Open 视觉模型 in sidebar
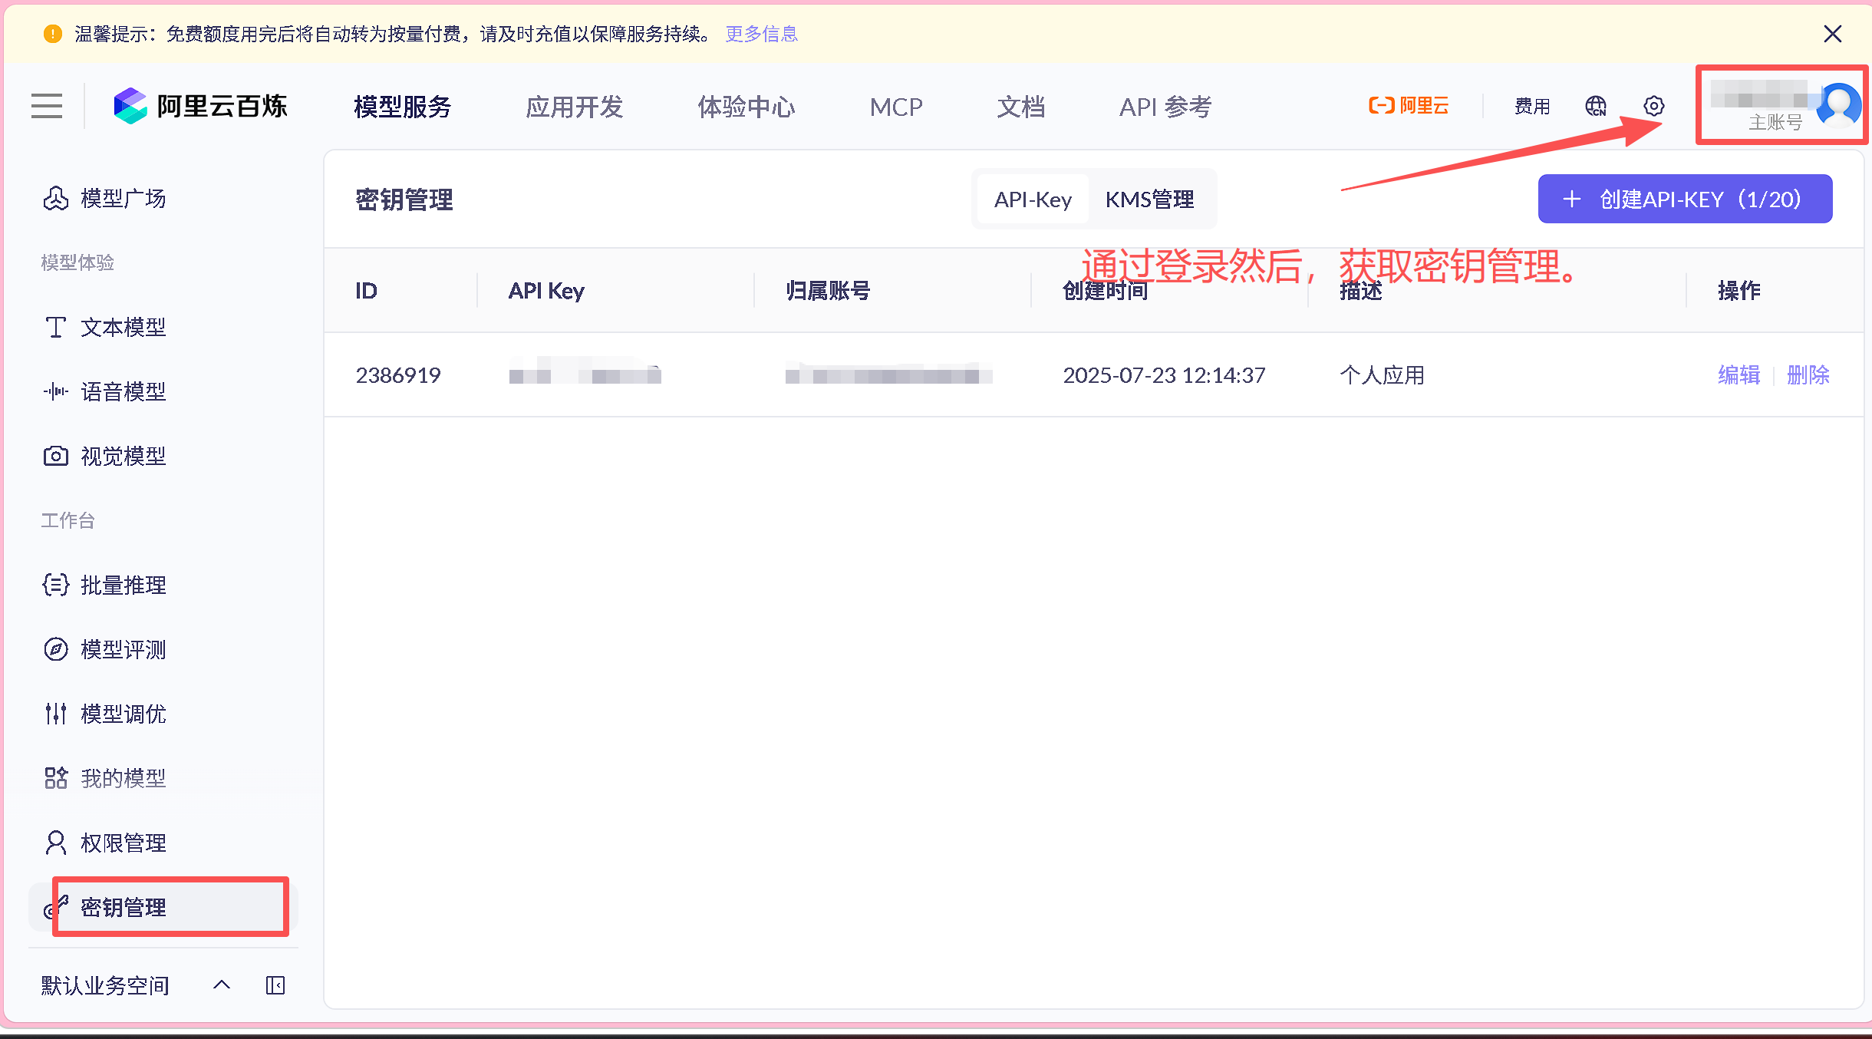 tap(123, 457)
